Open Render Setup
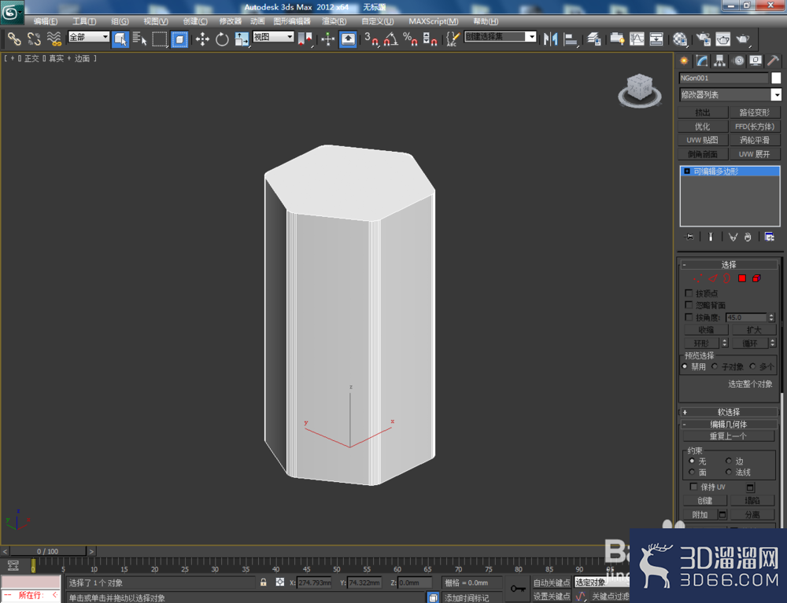787x603 pixels. click(703, 39)
